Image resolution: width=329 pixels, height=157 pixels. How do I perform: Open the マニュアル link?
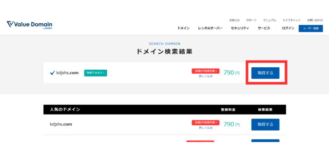pos(269,20)
